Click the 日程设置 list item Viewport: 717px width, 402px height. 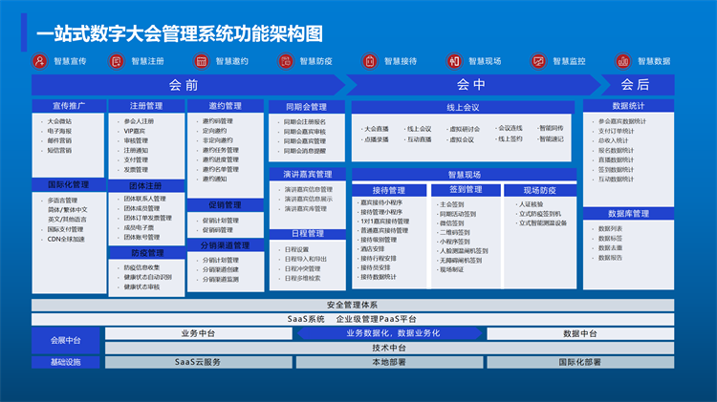click(296, 250)
